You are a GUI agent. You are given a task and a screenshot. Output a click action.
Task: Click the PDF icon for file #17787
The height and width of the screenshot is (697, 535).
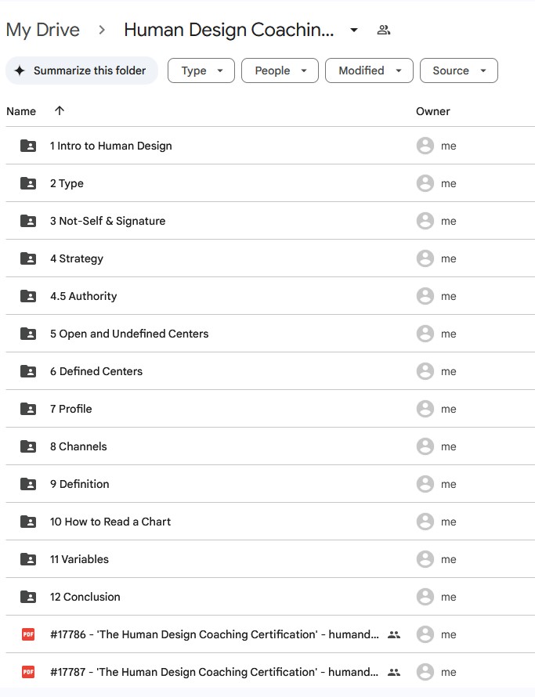click(28, 672)
